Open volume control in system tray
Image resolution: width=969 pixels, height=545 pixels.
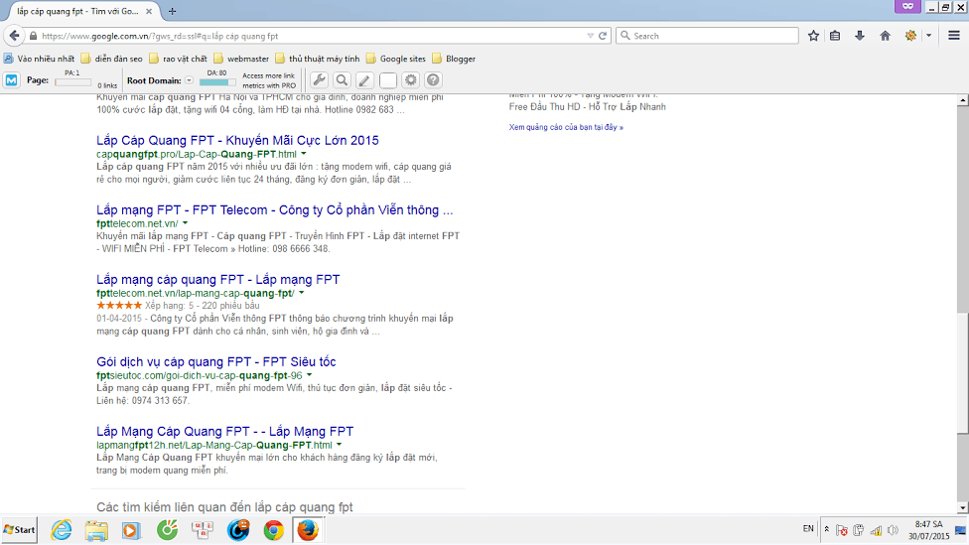[x=893, y=530]
